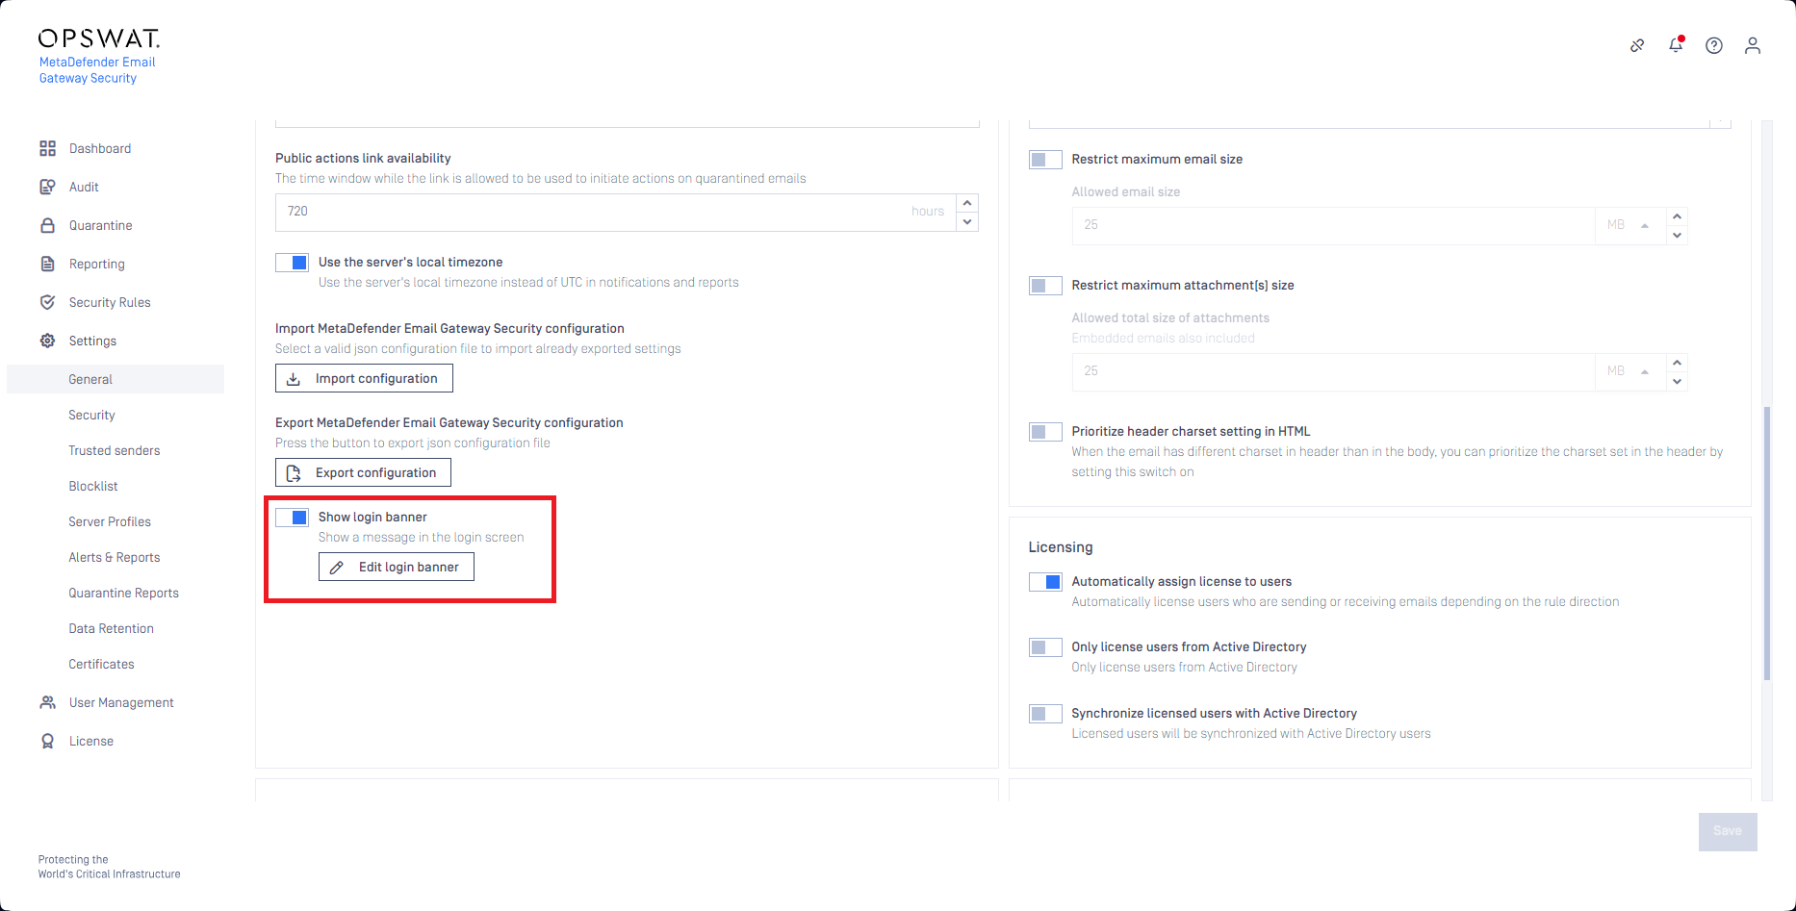Enable Restrict maximum attachment(s) size switch

coord(1045,286)
